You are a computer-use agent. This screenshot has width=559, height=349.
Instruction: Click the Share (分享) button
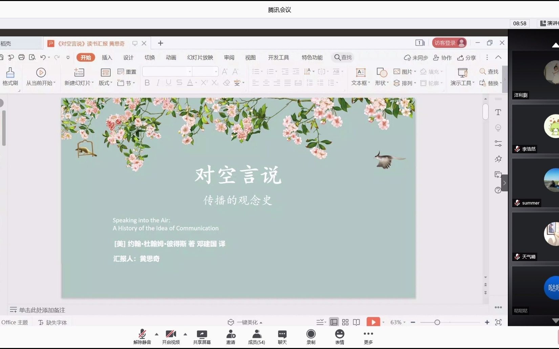[467, 57]
